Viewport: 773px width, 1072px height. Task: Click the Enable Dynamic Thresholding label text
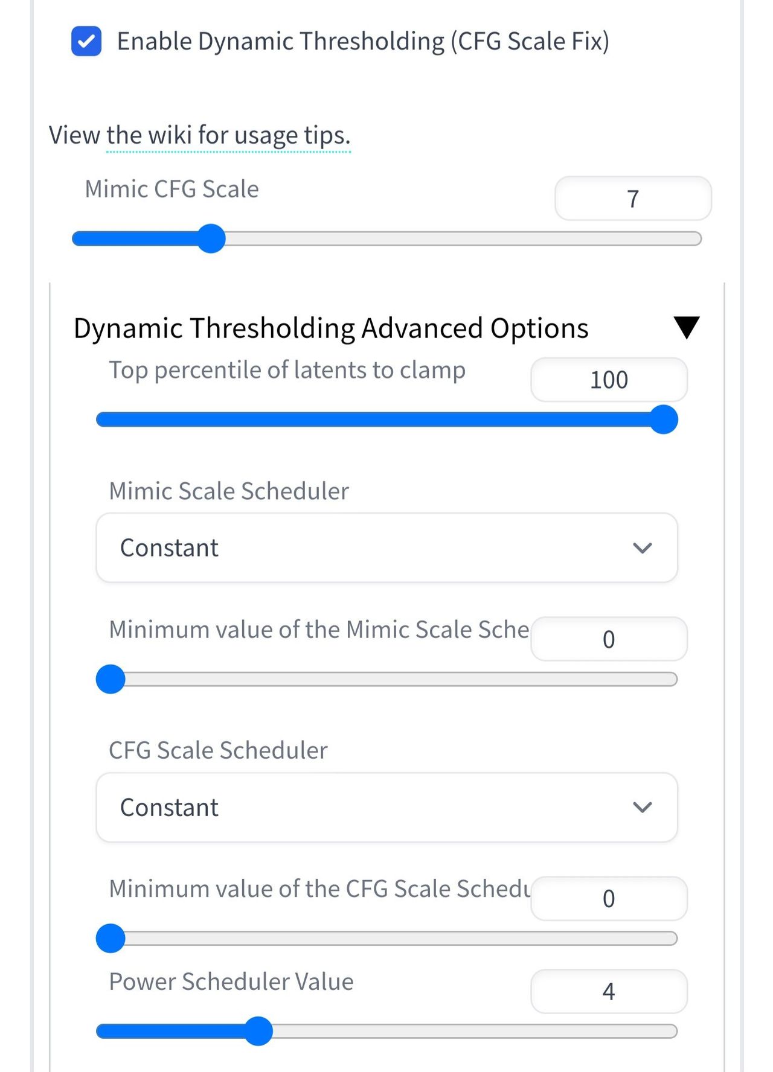(362, 41)
